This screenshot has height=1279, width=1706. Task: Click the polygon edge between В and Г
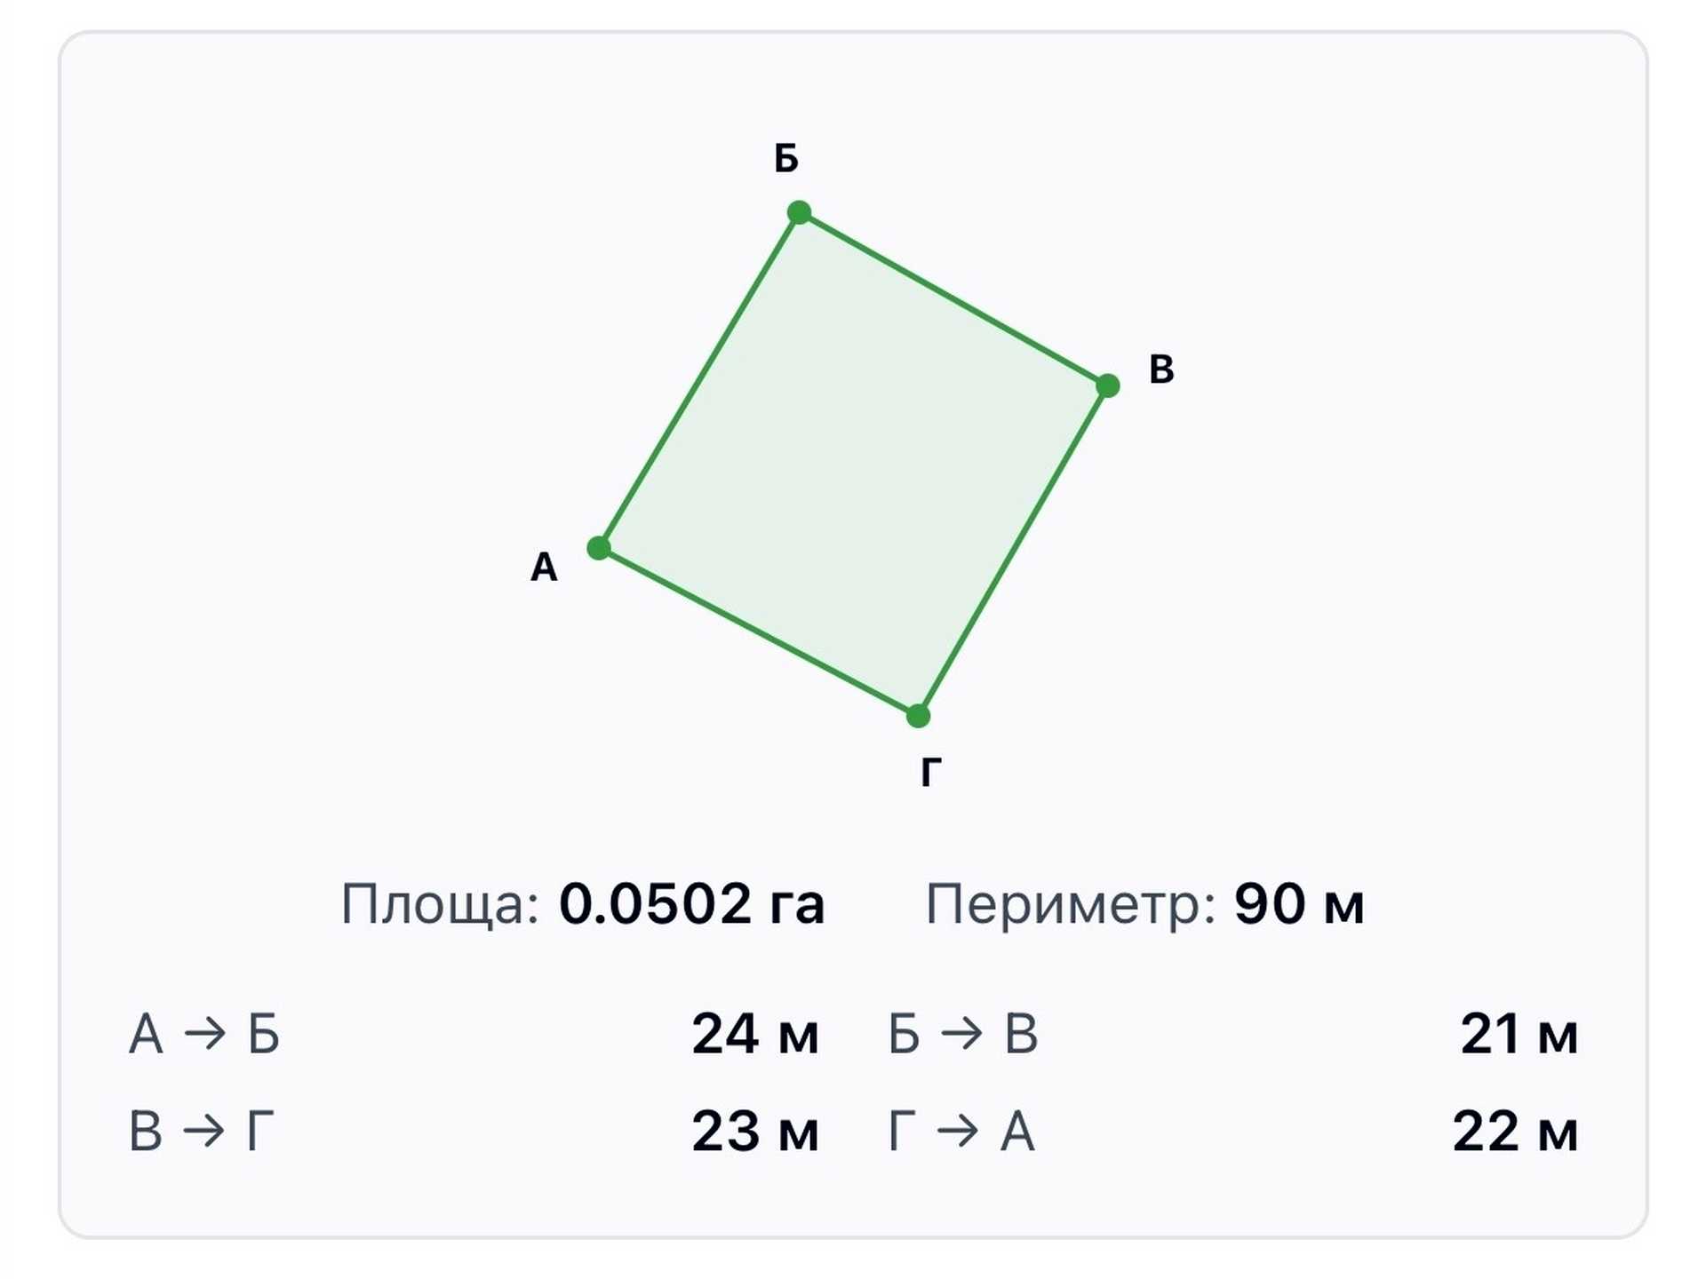coord(1013,551)
